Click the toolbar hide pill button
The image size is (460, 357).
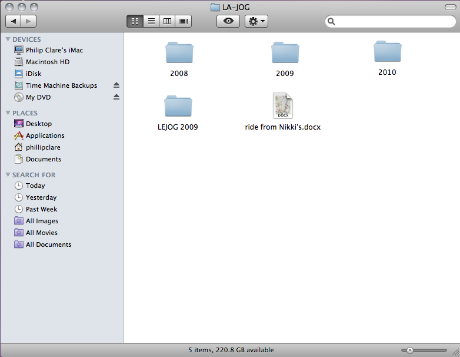[450, 7]
